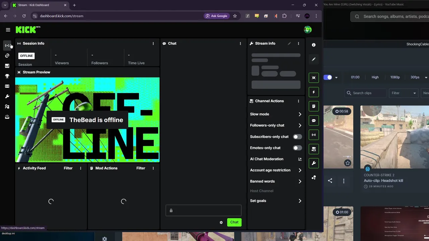This screenshot has width=429, height=241.
Task: Bookmark this page with the star icon
Action: (x=235, y=16)
